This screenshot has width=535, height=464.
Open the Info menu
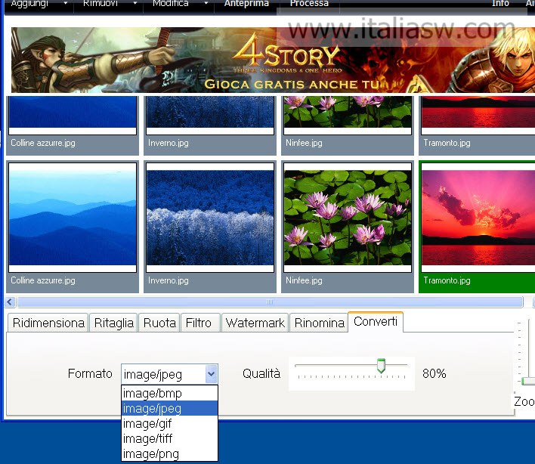(500, 4)
